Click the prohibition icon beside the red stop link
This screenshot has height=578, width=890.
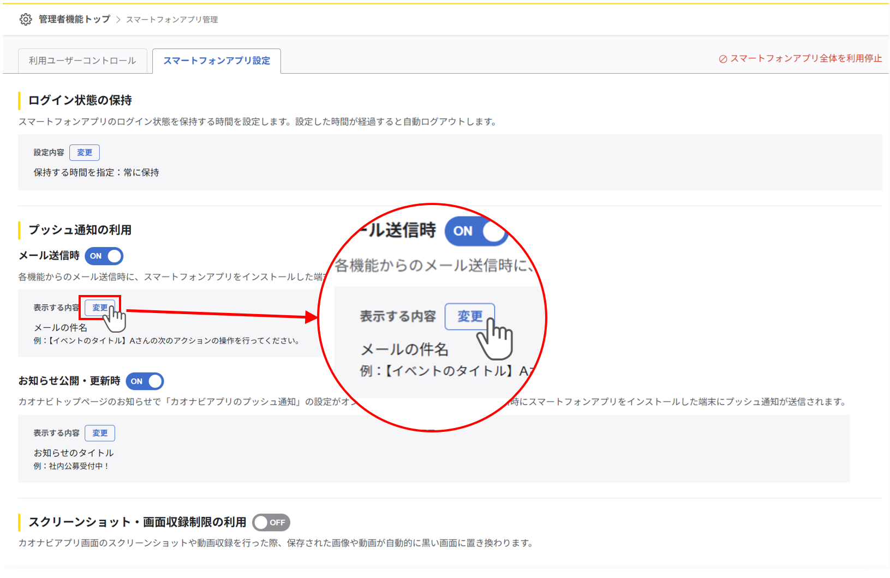tap(723, 58)
